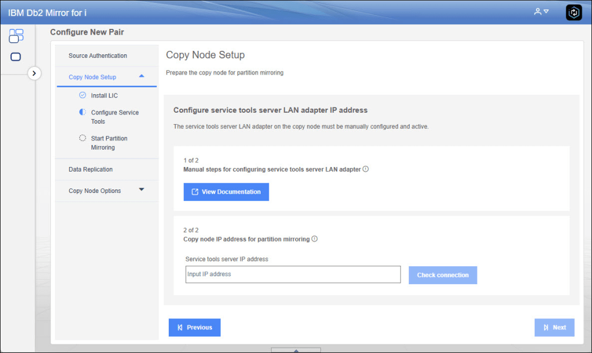Click the View Documentation button
This screenshot has height=353, width=592.
click(x=226, y=192)
